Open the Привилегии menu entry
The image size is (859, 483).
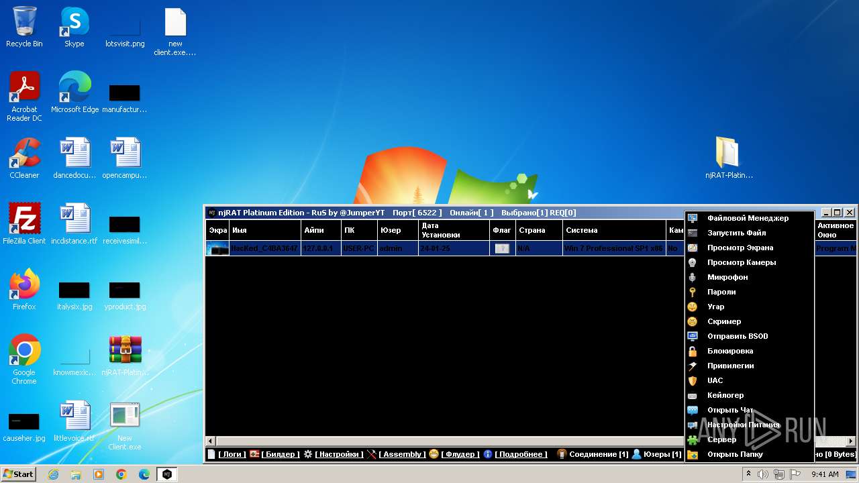749,366
